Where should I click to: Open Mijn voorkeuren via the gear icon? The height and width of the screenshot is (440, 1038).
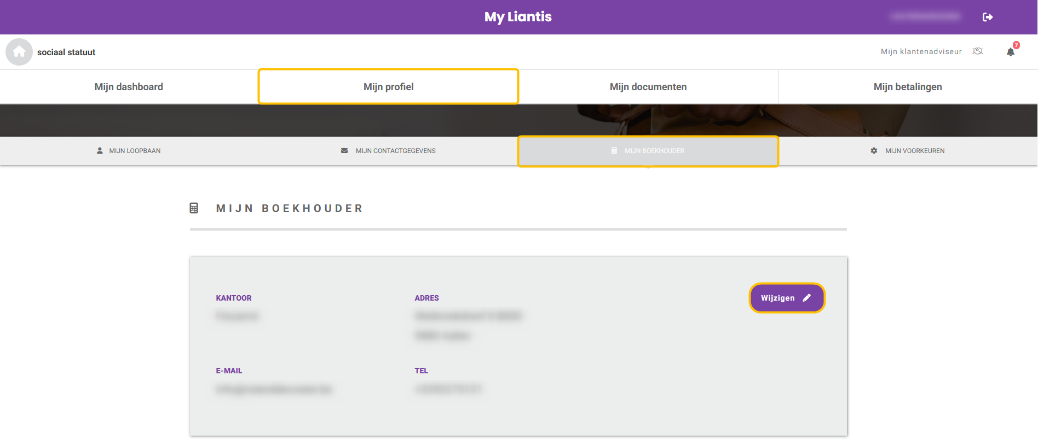pos(874,151)
